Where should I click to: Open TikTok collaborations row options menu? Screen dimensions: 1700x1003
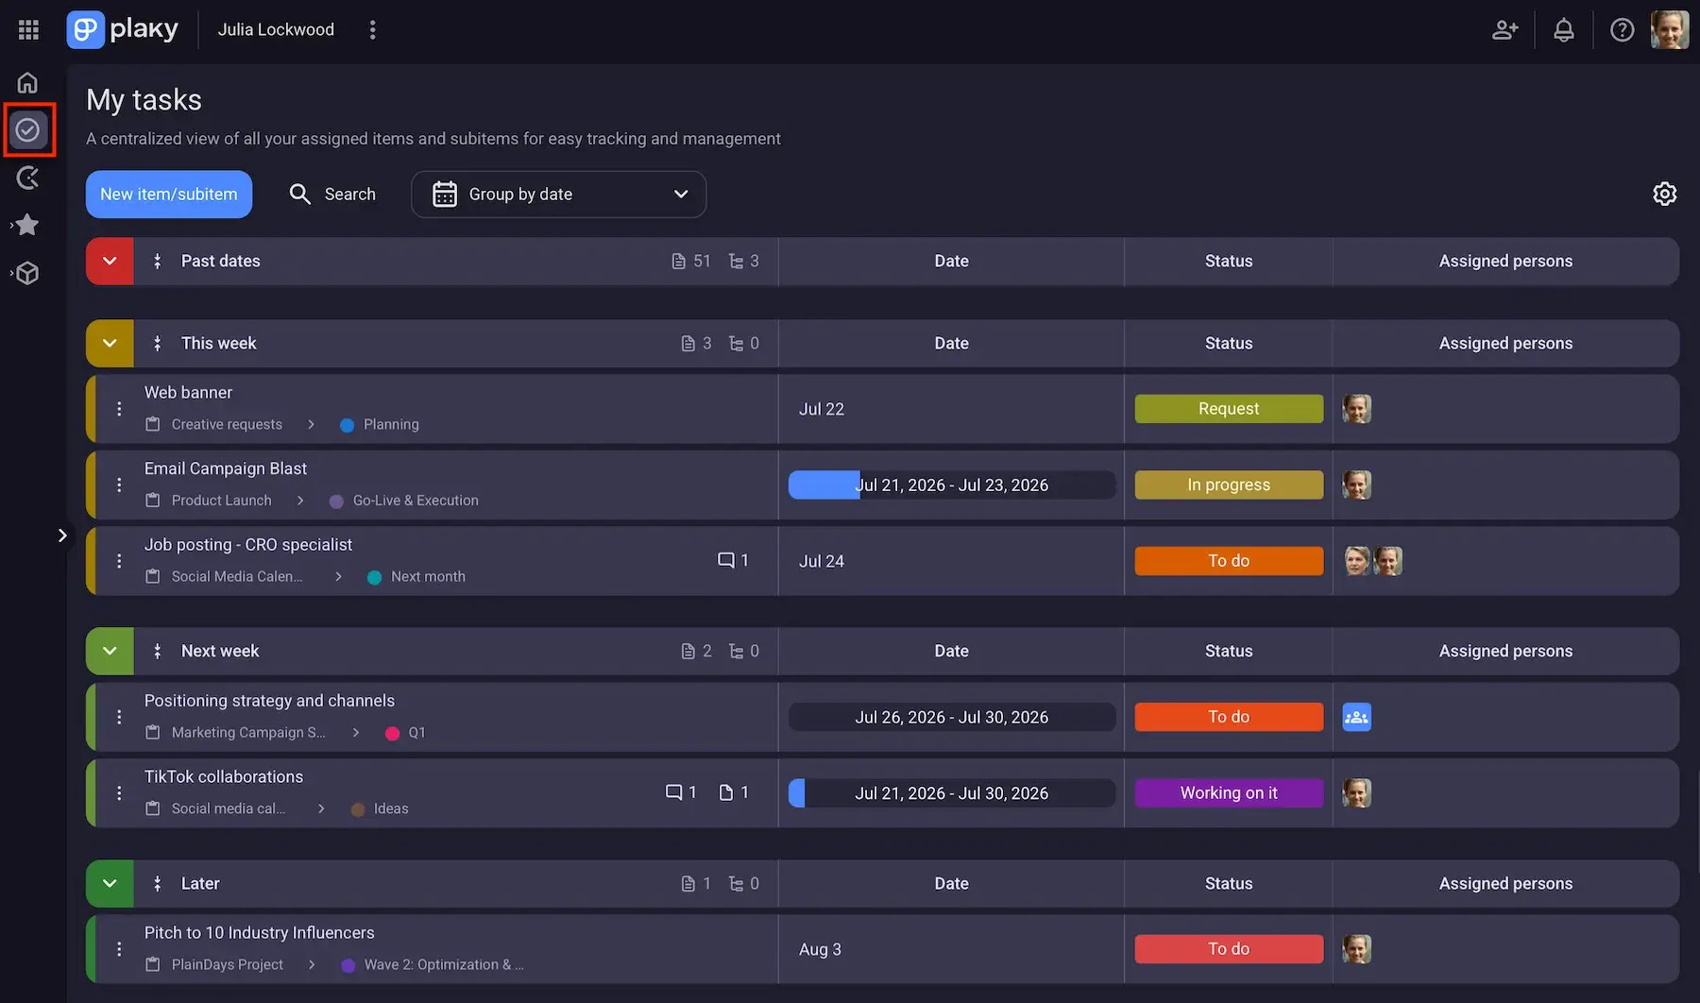click(x=119, y=793)
